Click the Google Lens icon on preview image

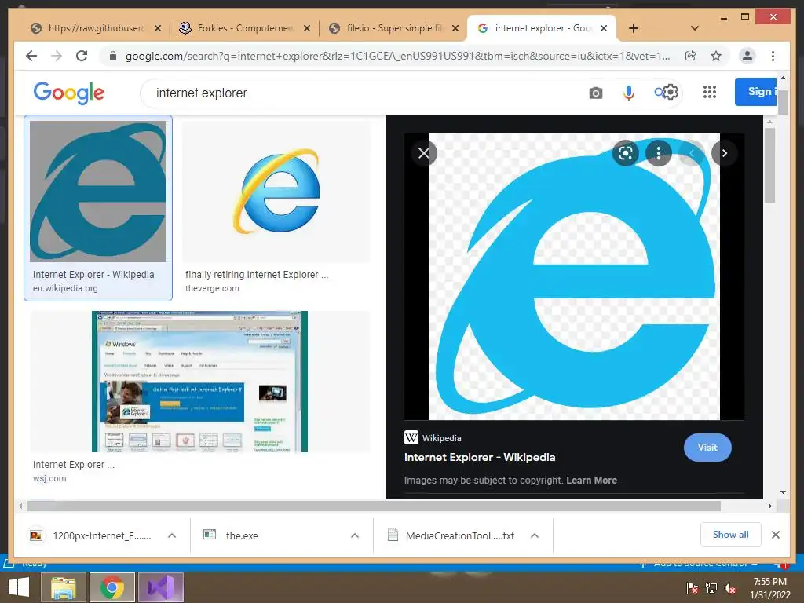tap(626, 153)
